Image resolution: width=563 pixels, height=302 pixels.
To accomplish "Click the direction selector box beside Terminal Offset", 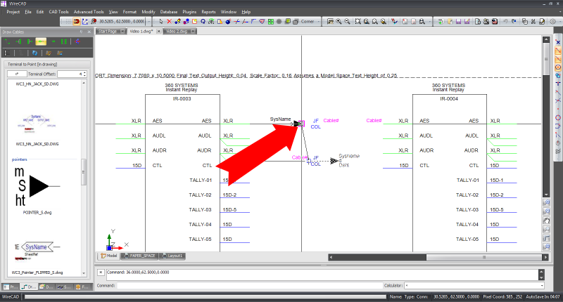I will (x=17, y=74).
